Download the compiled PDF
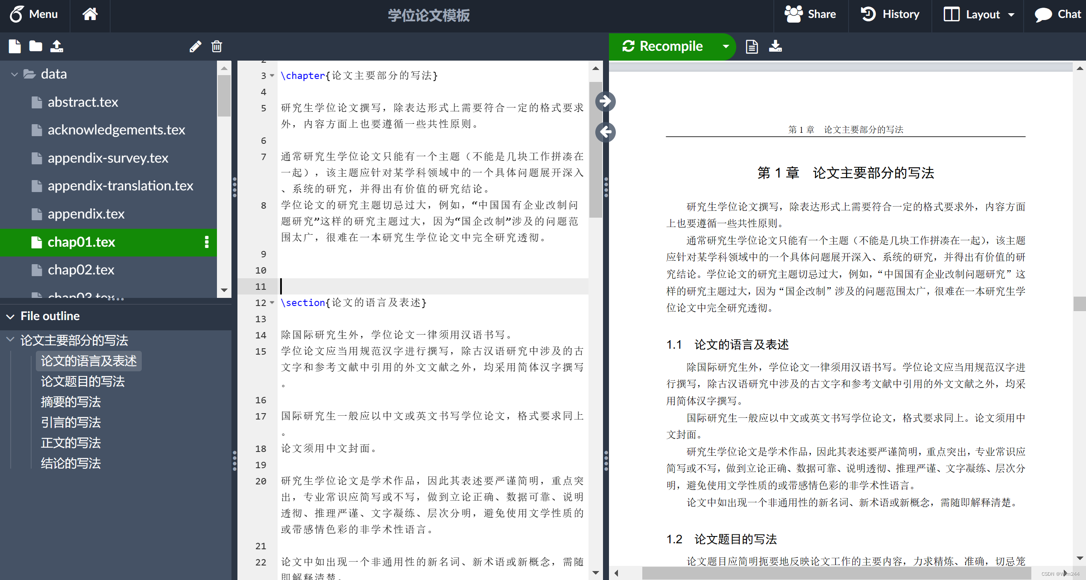Viewport: 1086px width, 580px height. point(776,47)
